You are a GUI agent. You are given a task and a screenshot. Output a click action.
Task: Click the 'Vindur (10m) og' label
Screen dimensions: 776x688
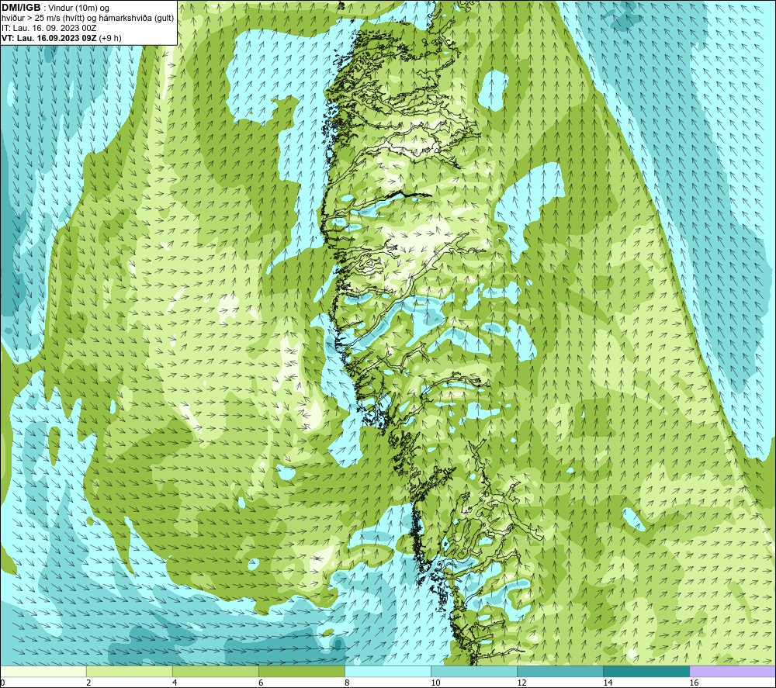coord(78,9)
